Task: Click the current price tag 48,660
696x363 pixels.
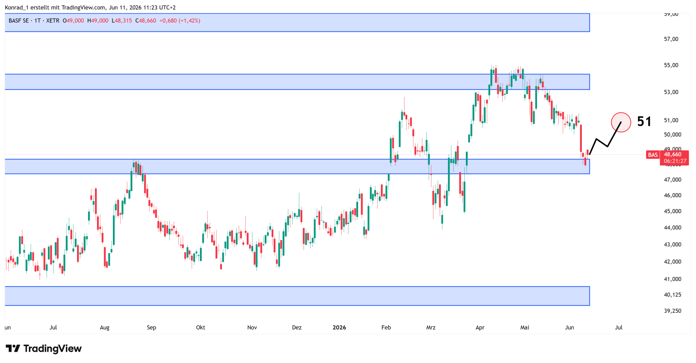Action: click(672, 154)
